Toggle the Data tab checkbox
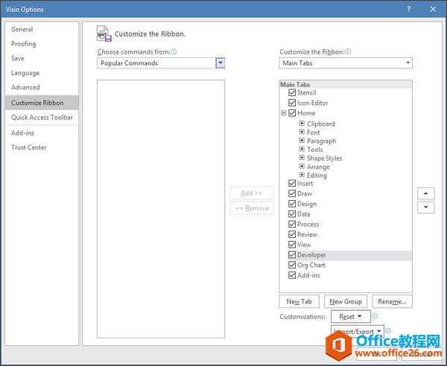Viewport: 447px width, 366px height. [292, 213]
